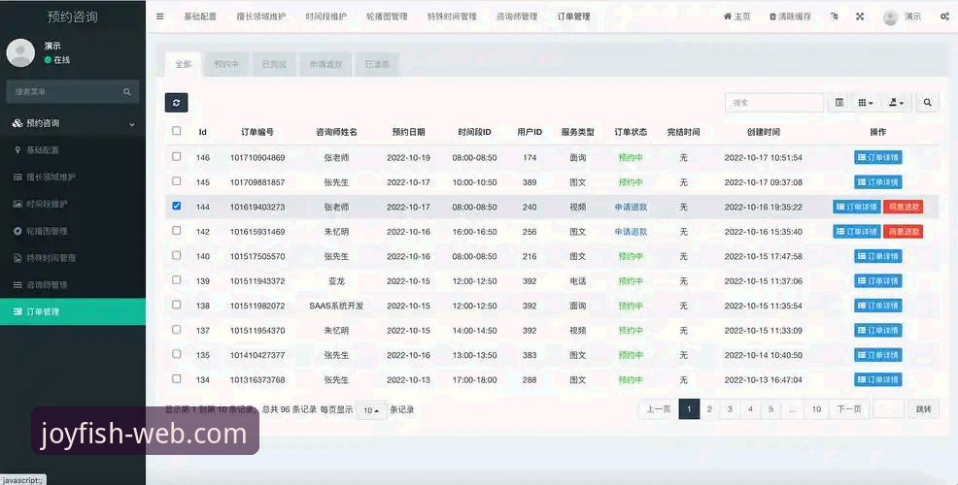Check the box for order Id 138
The image size is (958, 485).
177,305
